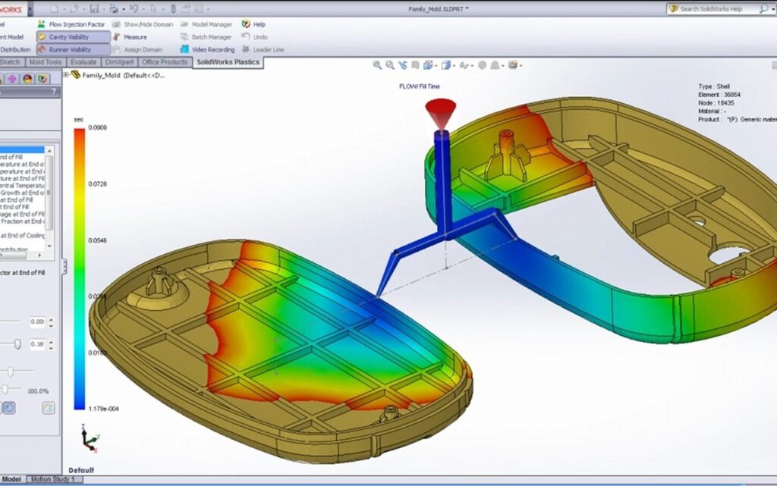Open SolidWorks Plastics Help
This screenshot has height=486, width=777.
tap(253, 24)
